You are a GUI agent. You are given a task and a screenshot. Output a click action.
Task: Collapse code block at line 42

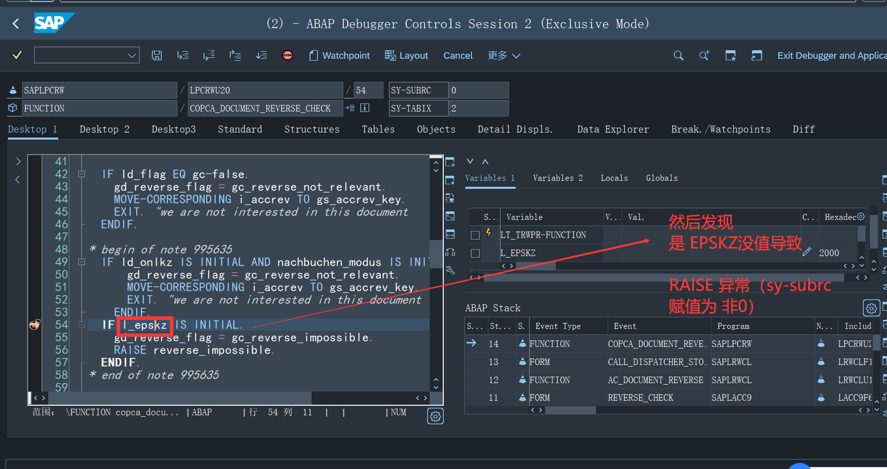tap(81, 174)
